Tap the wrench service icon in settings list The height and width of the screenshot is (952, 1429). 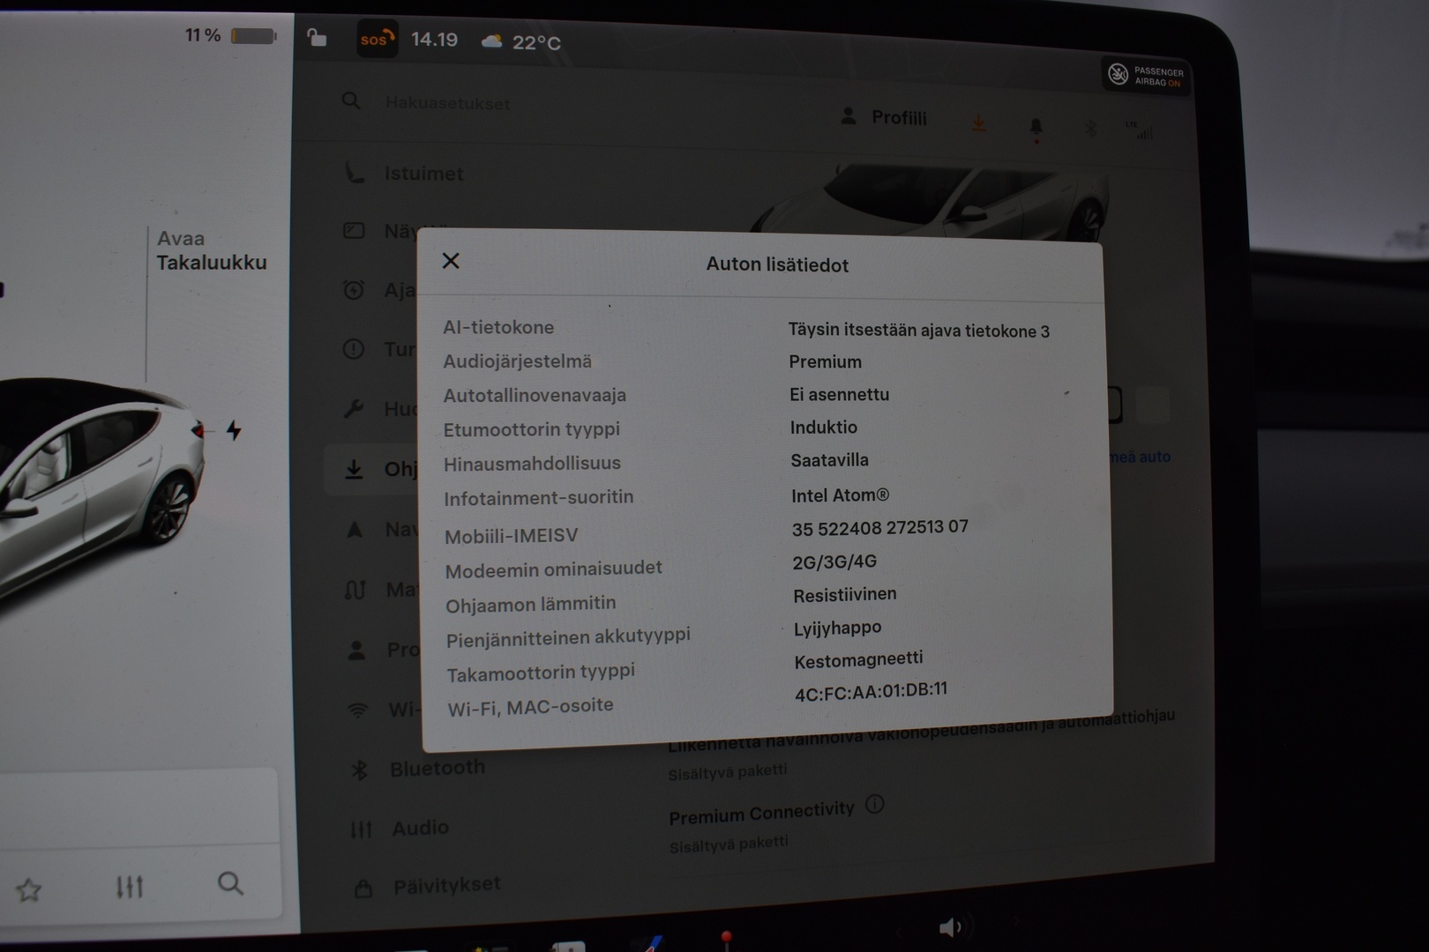354,409
